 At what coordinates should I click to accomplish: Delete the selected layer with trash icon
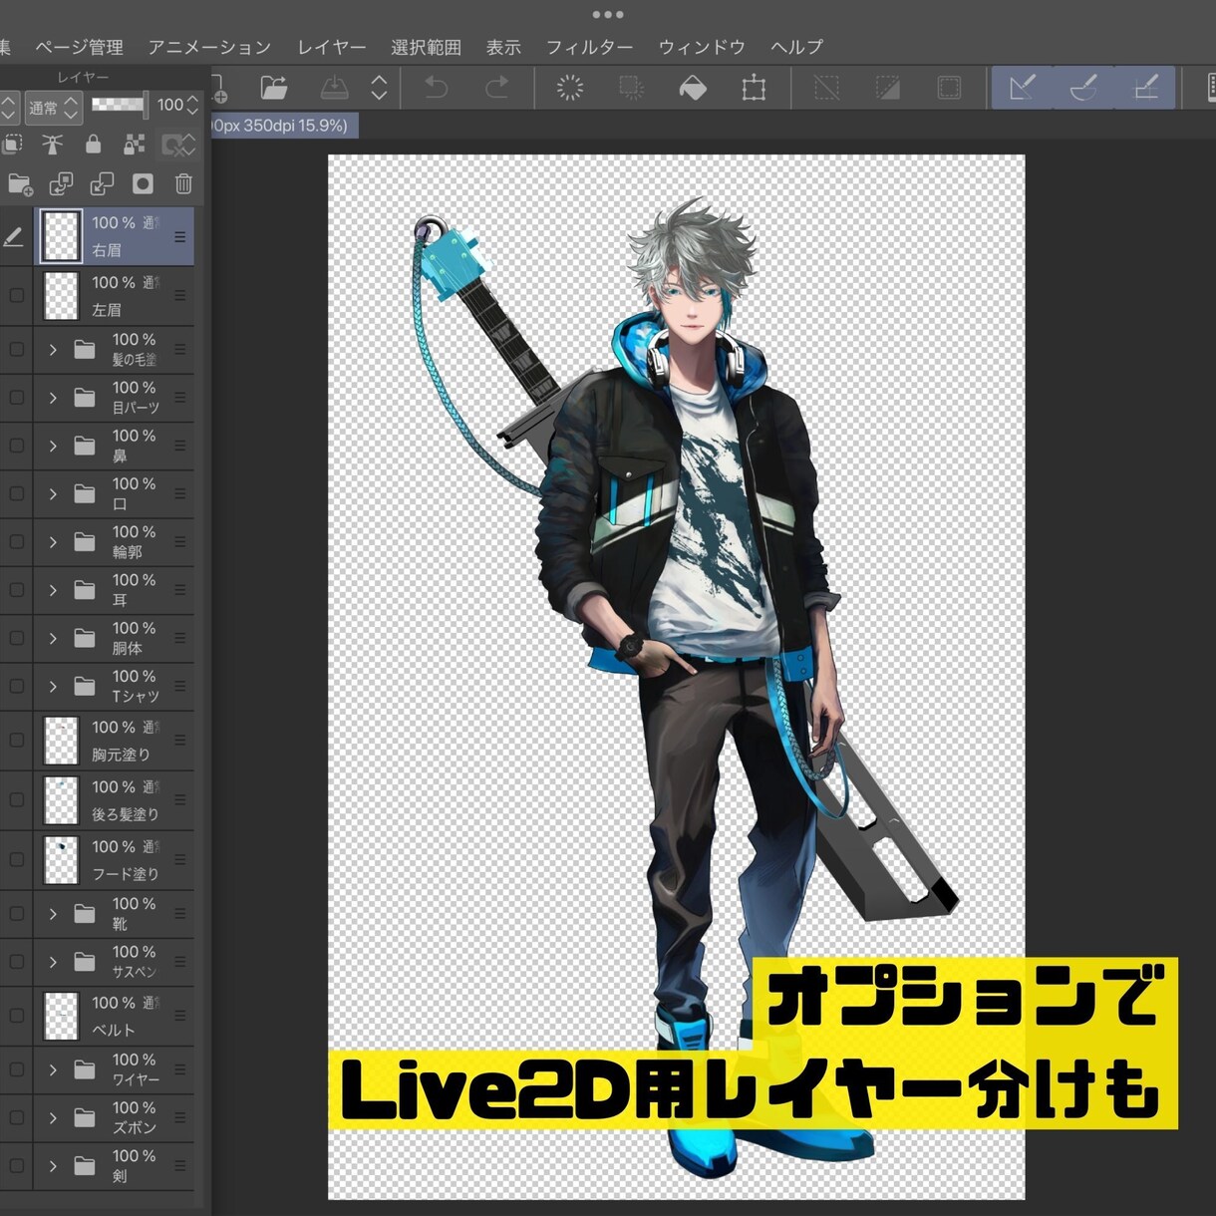pyautogui.click(x=183, y=184)
